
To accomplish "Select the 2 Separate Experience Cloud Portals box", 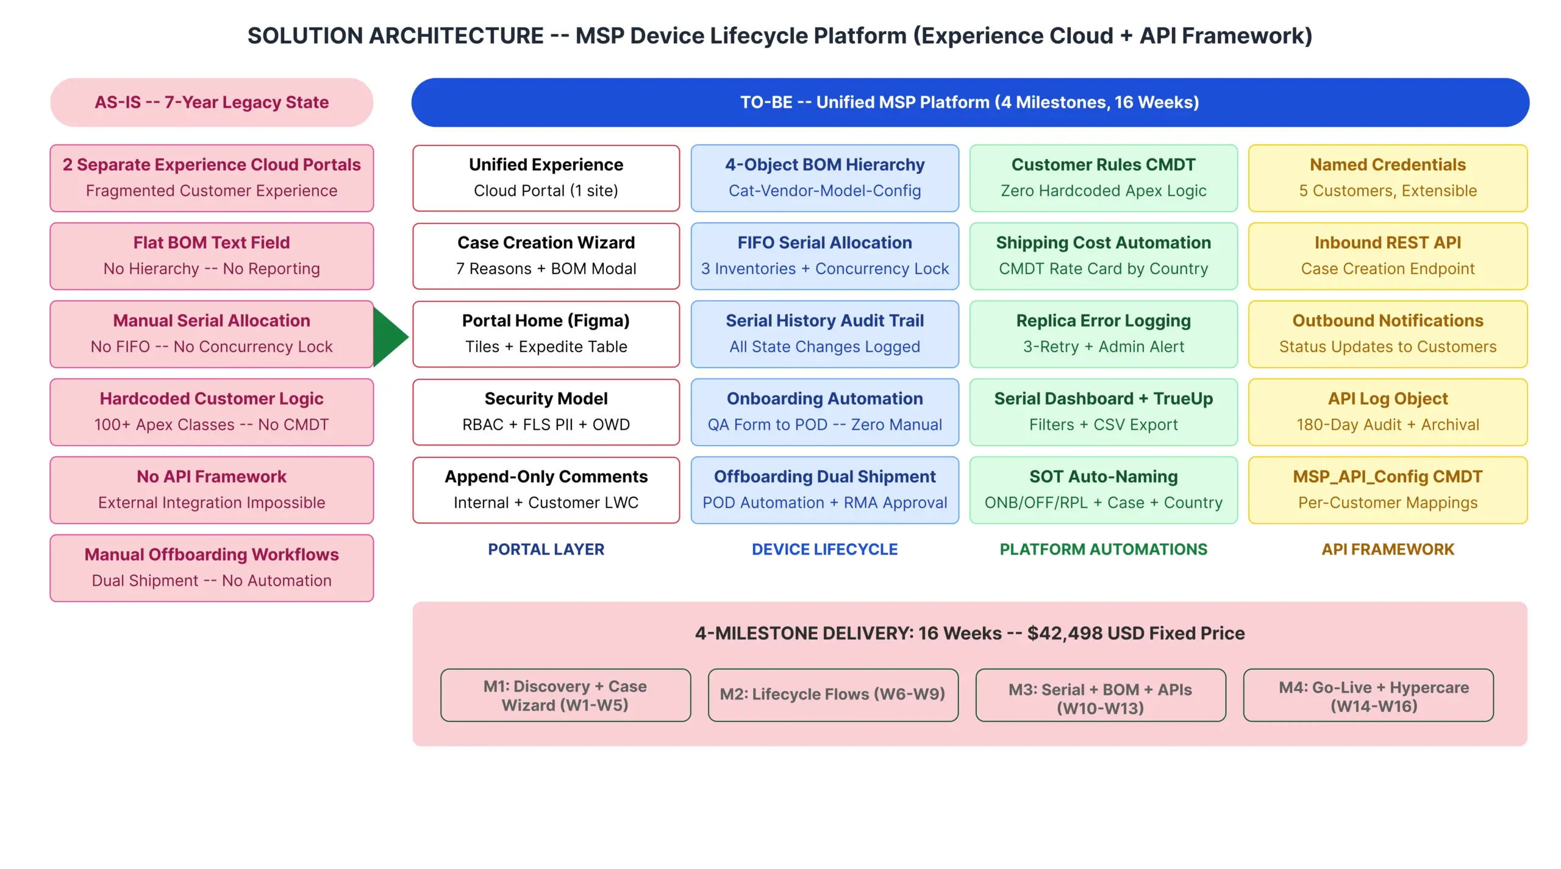I will click(x=211, y=177).
